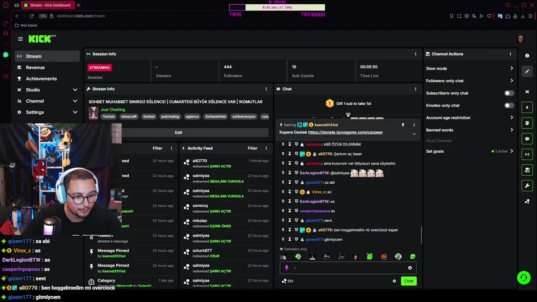Click the Turkish stream tag
This screenshot has height=302, width=537.
coord(109,117)
